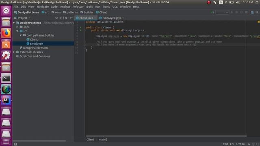Click the Debug bug icon in toolbar

(x=236, y=12)
